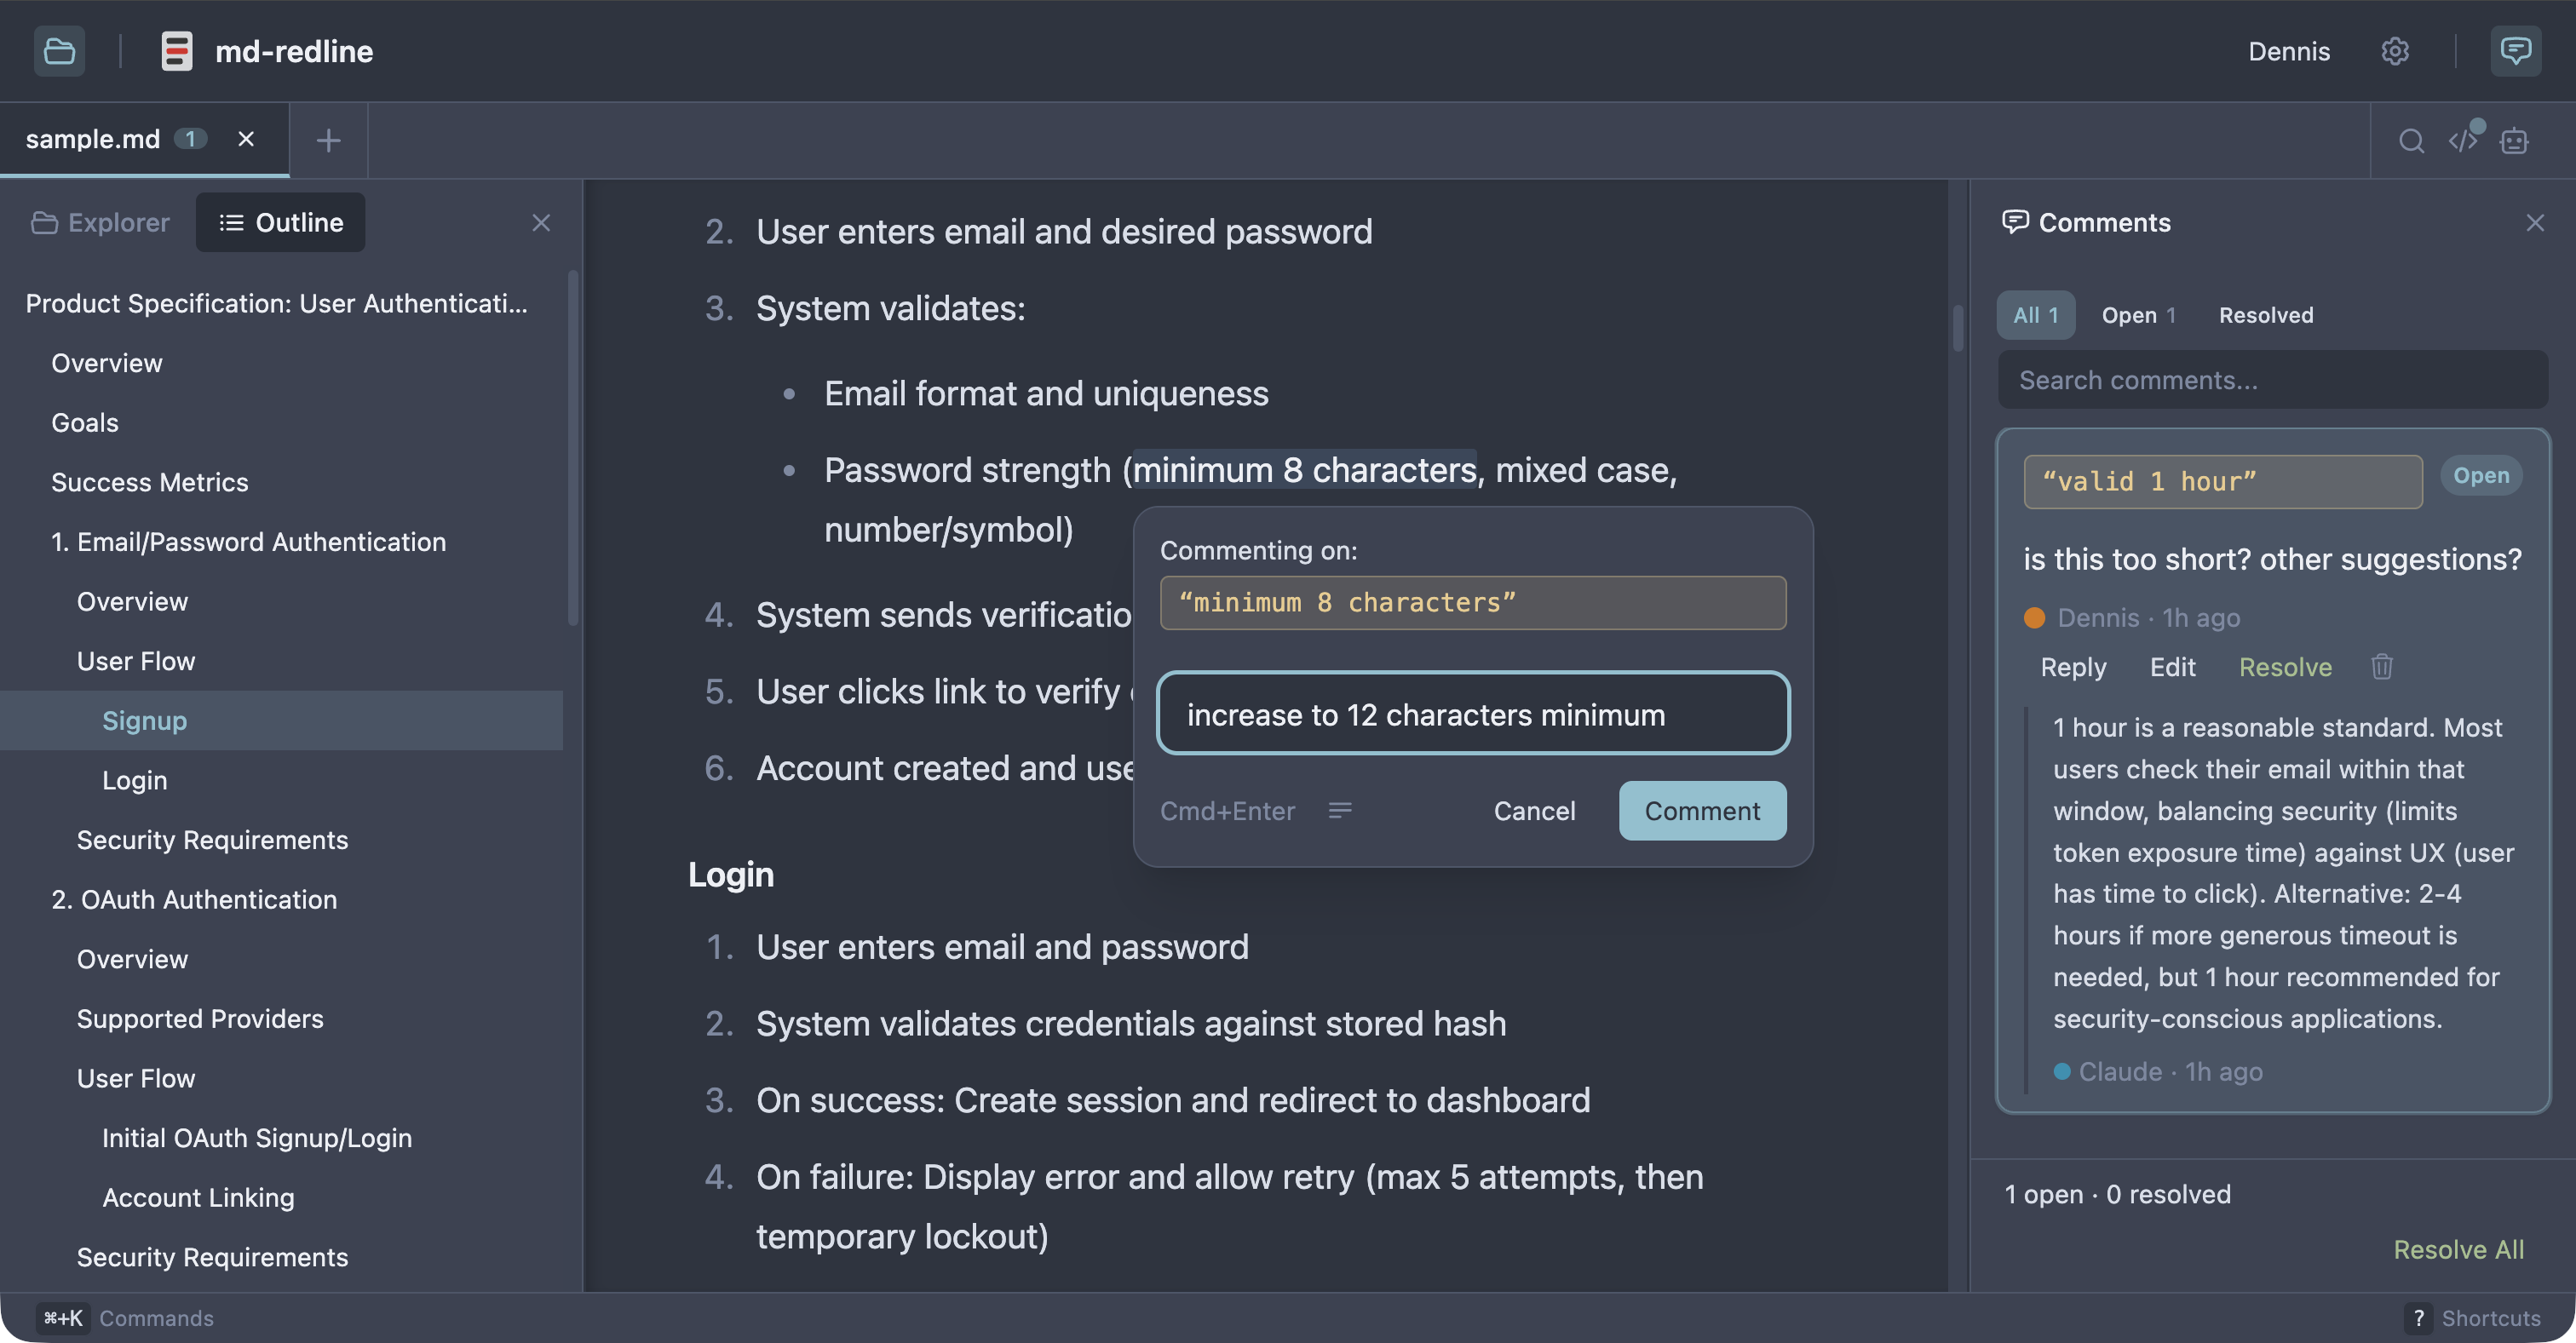Click Resolve All link at bottom
This screenshot has height=1343, width=2576.
click(x=2458, y=1249)
